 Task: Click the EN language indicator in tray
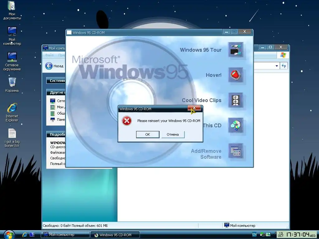coord(254,234)
